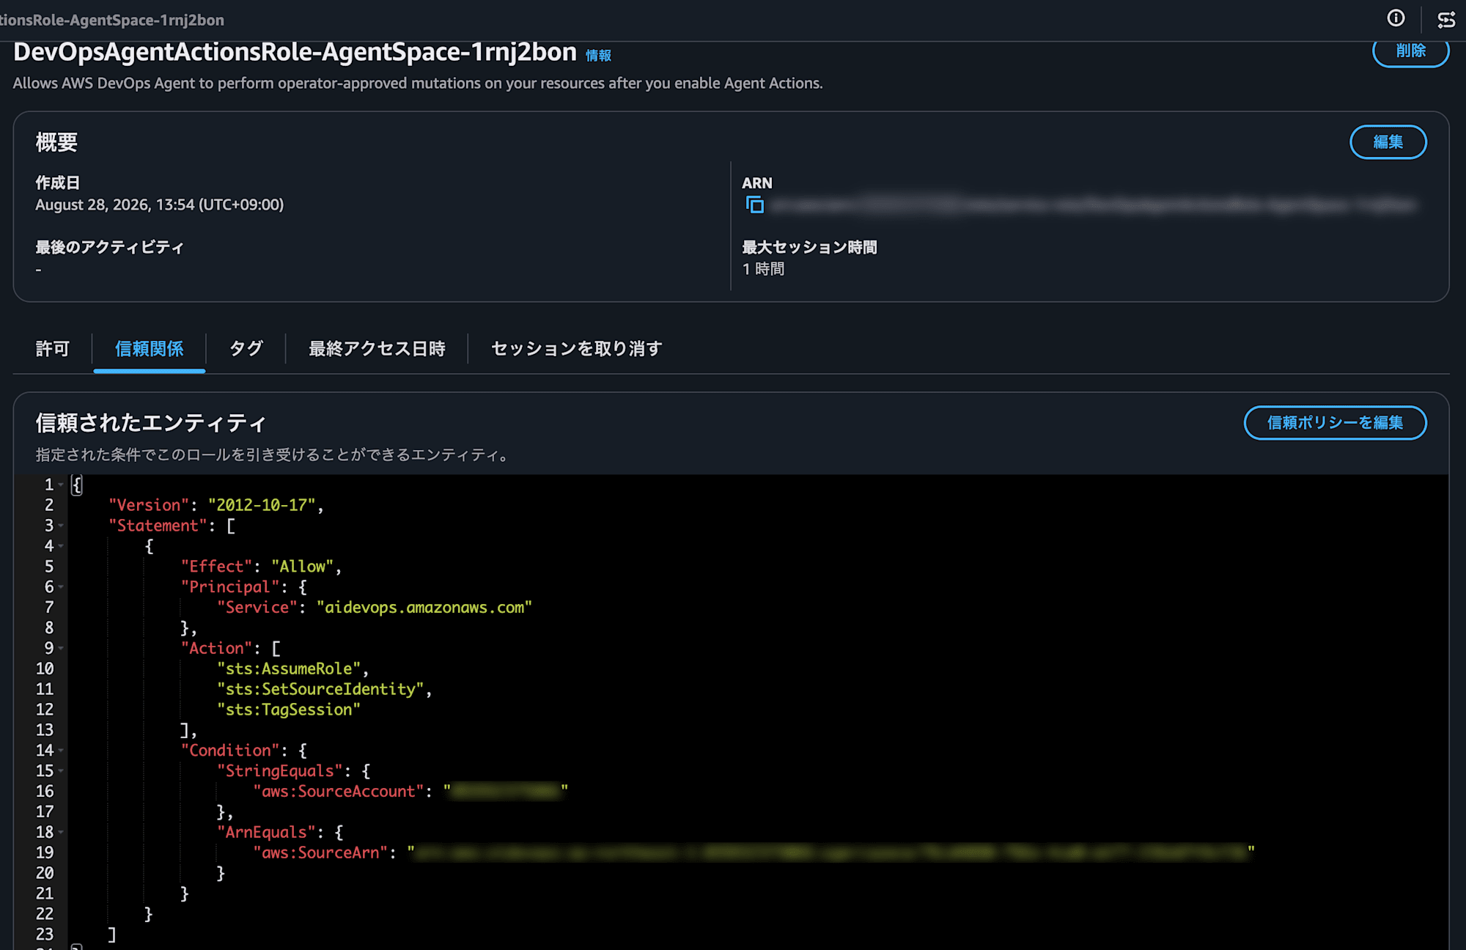Collapse the ArnEquals fold on line 18
The height and width of the screenshot is (950, 1466).
pyautogui.click(x=61, y=833)
